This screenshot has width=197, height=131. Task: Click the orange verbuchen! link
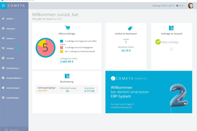tap(42, 91)
